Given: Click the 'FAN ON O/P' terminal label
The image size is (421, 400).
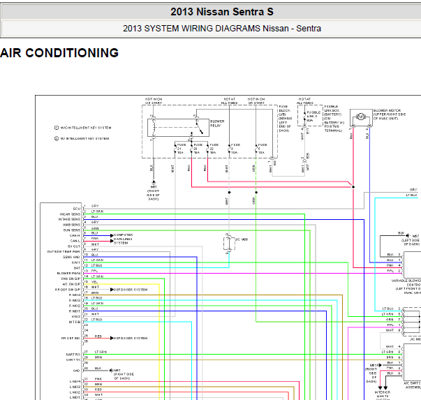Looking at the screenshot, I should click(71, 279).
